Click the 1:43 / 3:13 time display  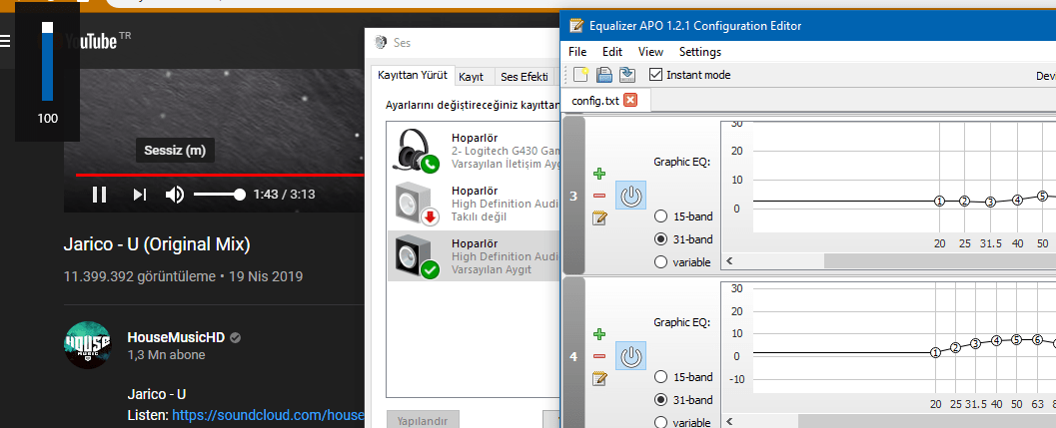coord(284,195)
